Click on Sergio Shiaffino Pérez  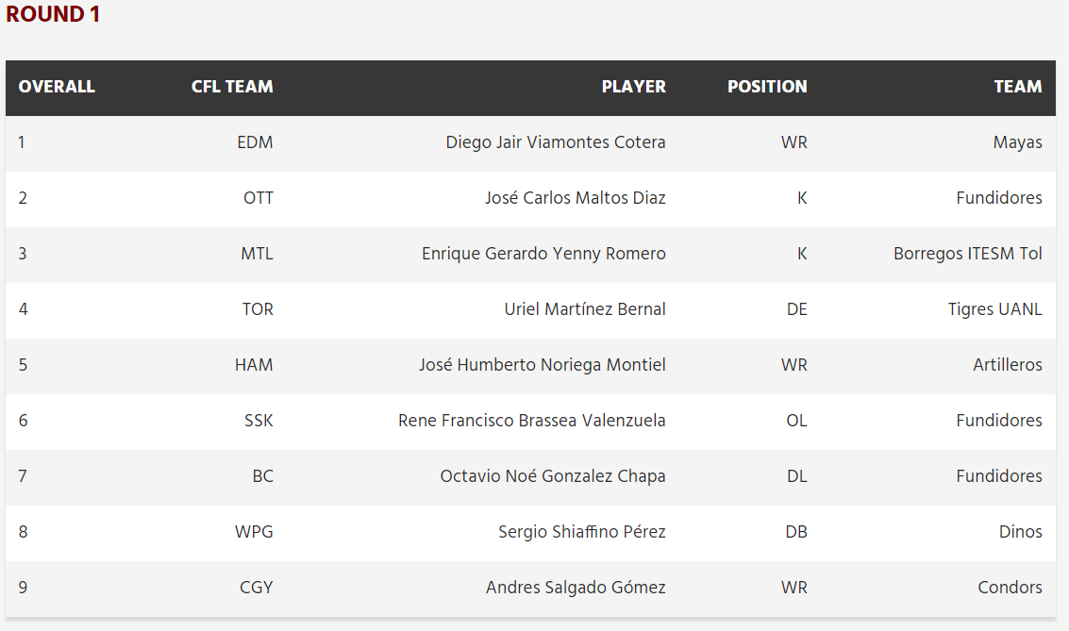pos(582,532)
